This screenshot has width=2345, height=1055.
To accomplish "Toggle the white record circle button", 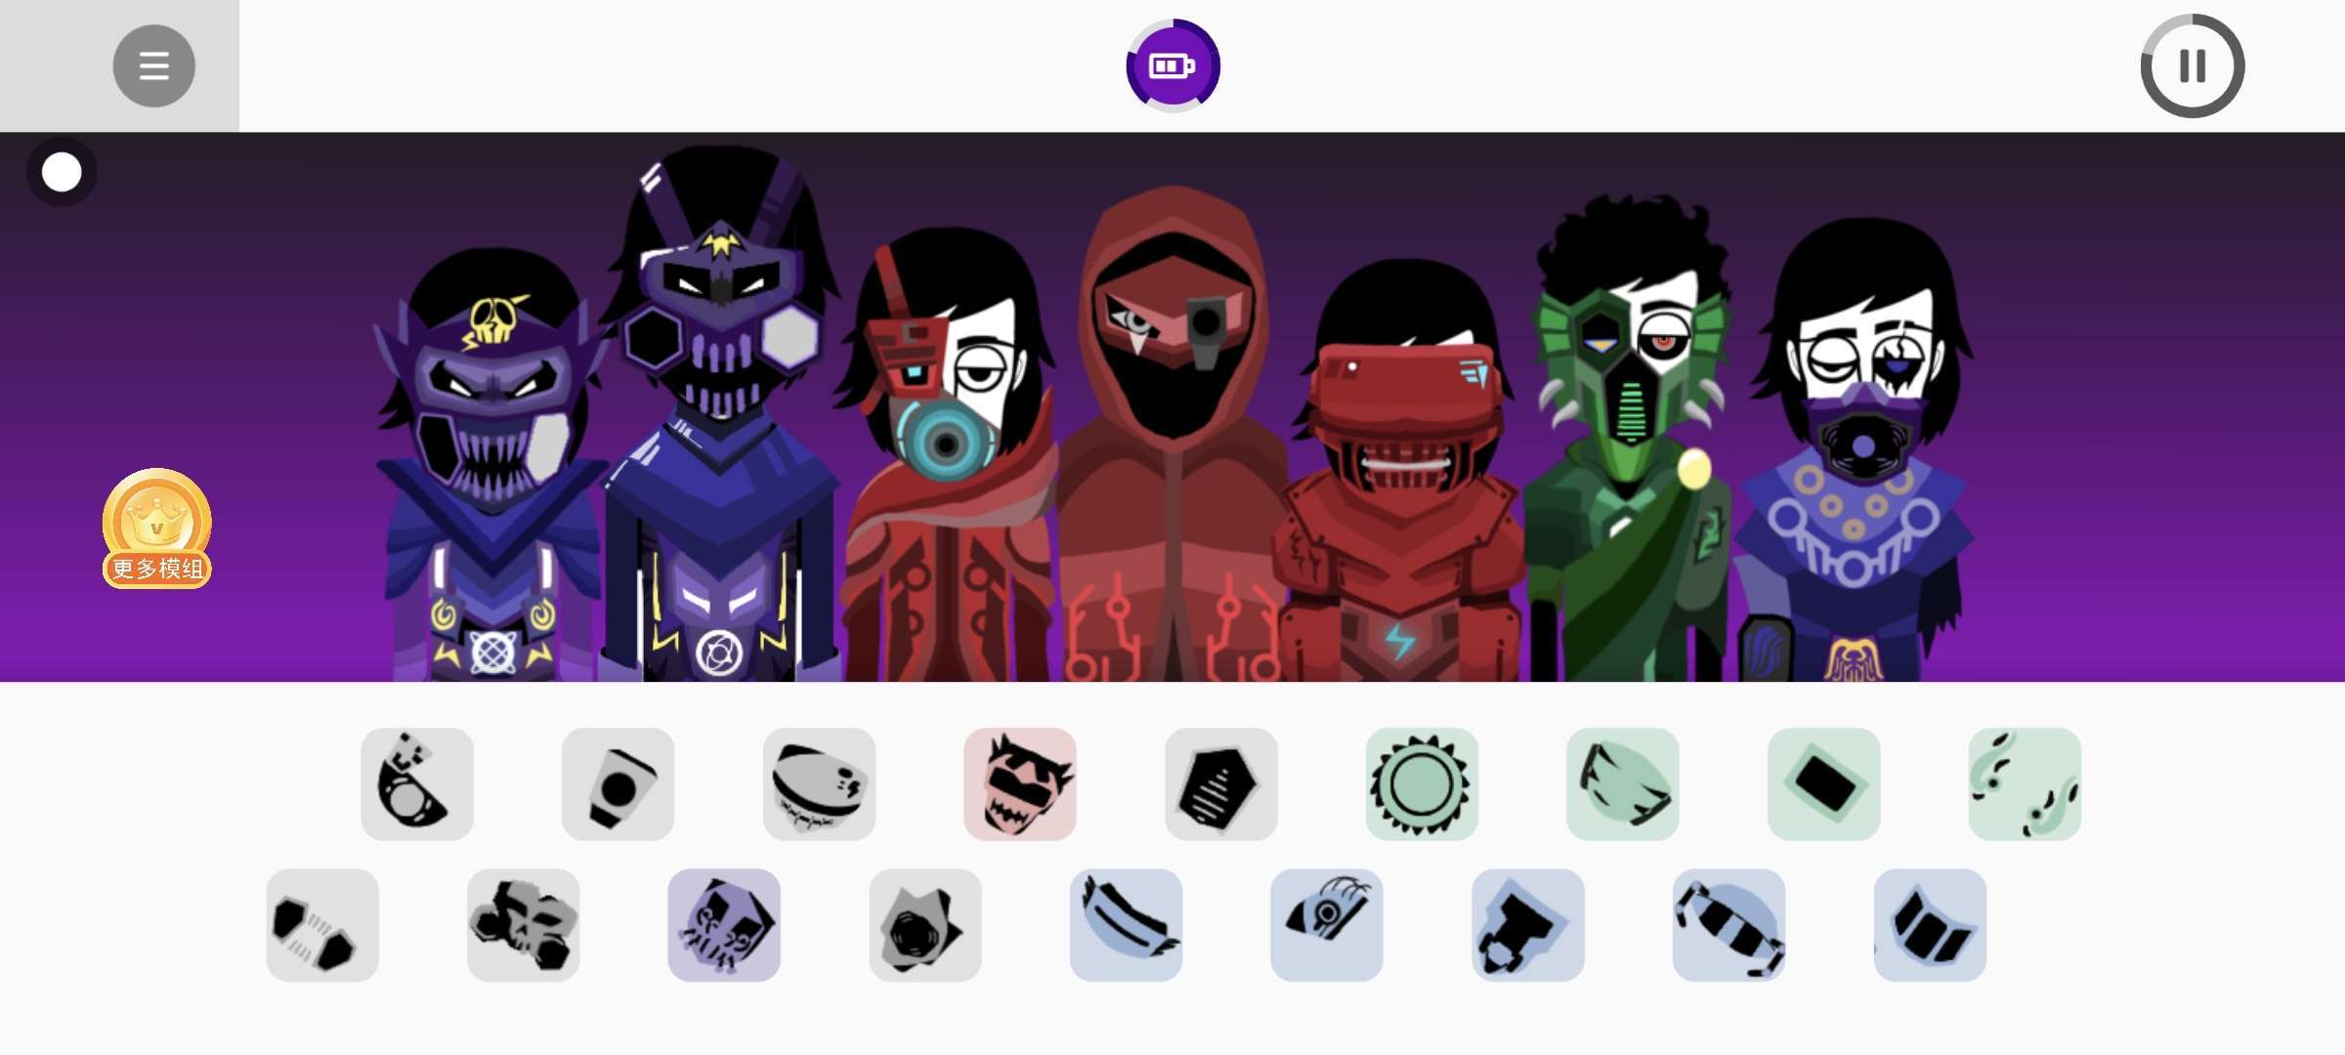I will tap(62, 172).
